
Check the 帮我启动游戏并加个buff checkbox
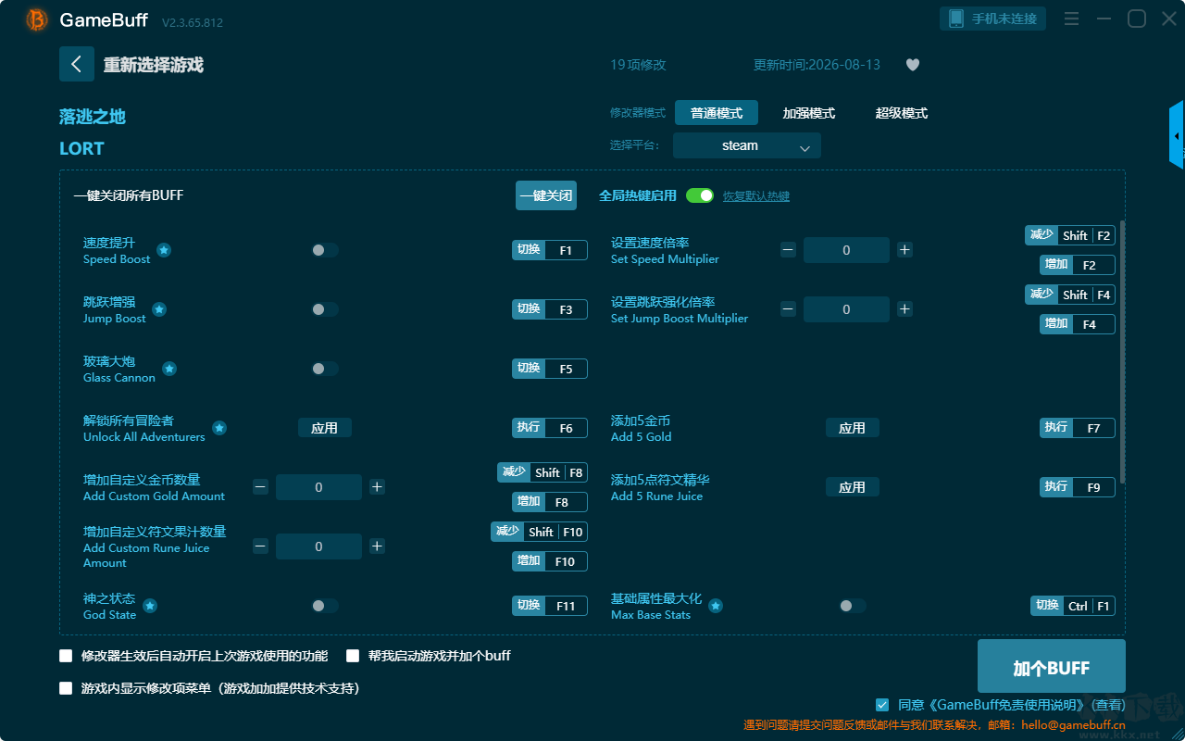click(x=353, y=656)
